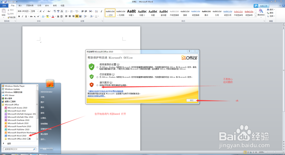285x155 pixels.
Task: Align text right
Action: tap(73, 16)
